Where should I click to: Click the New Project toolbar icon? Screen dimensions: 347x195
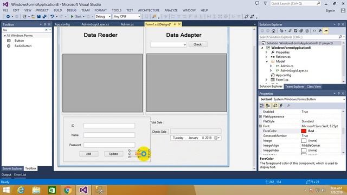tap(24, 17)
